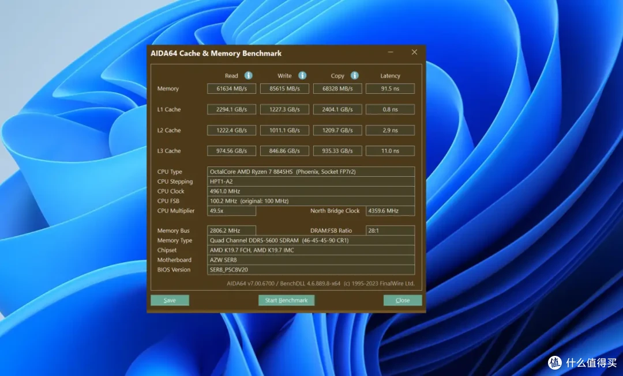Viewport: 623px width, 376px height.
Task: Click L1 Cache Write 1227.3 GB/s
Action: [x=284, y=109]
